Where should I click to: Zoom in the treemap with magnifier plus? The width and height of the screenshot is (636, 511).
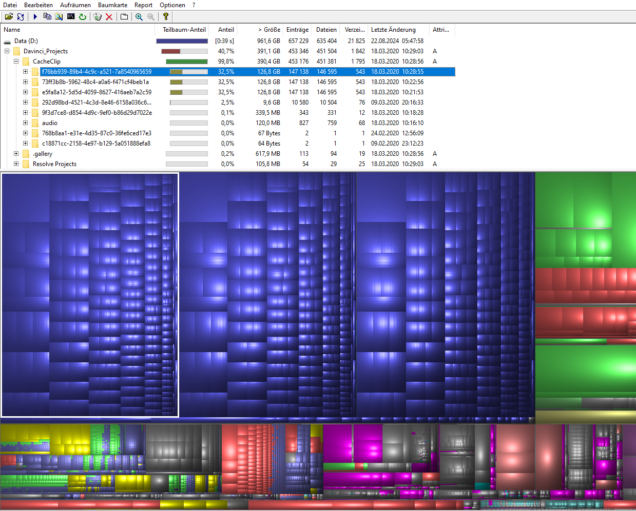click(139, 16)
